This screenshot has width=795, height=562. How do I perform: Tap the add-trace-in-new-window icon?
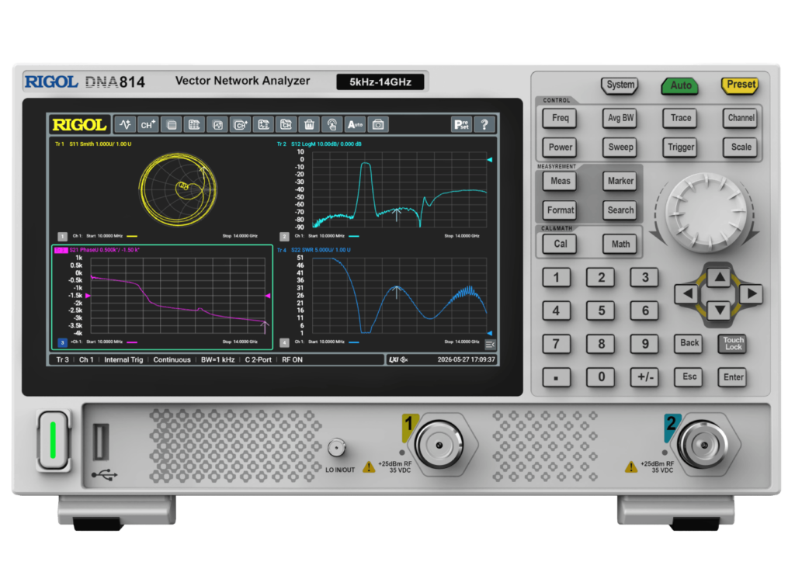(x=217, y=125)
